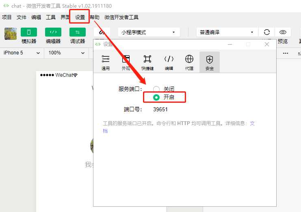Click the settings window logo icon
Screen dimensions: 301x212
click(x=98, y=44)
